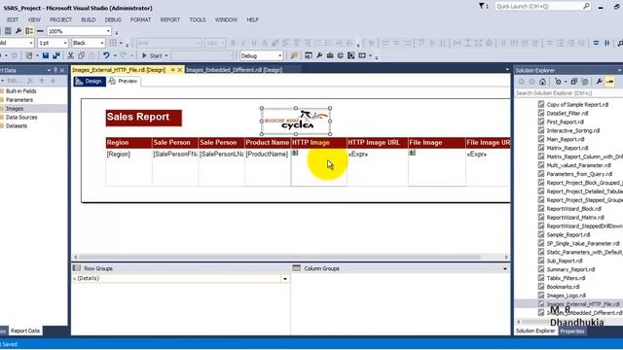Open Sub_Report.rdl in Solution Explorer

565,261
